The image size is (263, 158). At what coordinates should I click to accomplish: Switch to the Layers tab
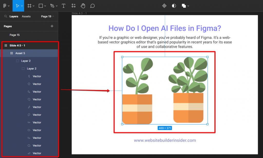pos(14,16)
